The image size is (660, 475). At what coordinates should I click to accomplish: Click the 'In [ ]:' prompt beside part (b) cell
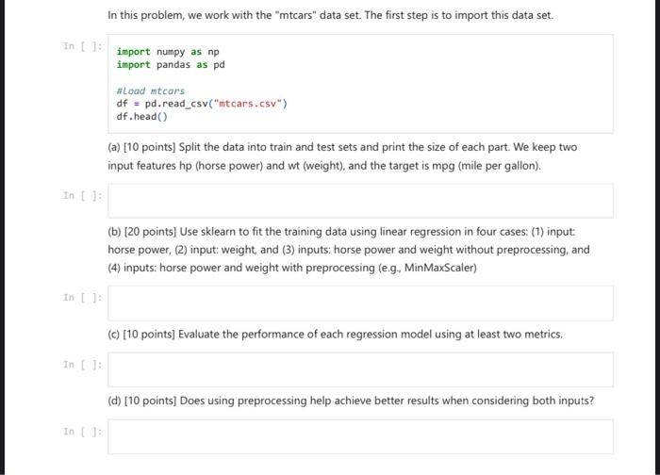point(83,298)
